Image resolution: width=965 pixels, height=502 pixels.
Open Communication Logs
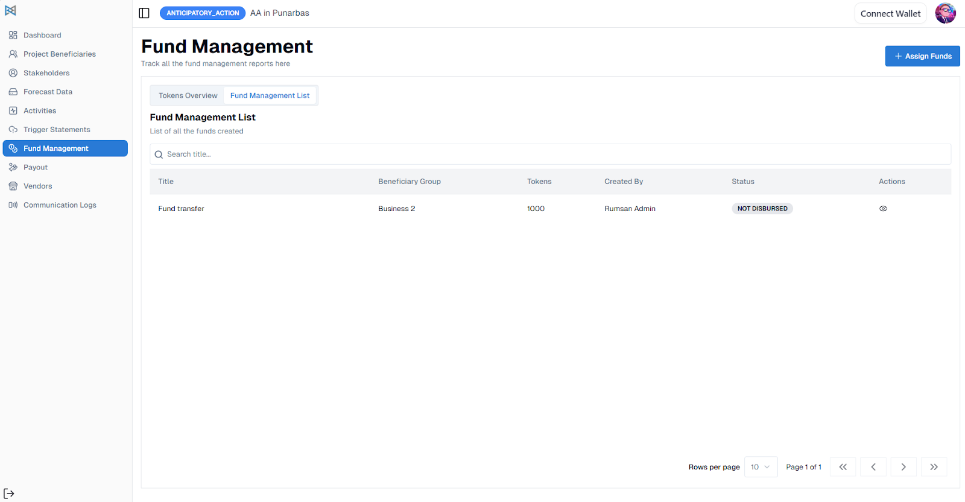pos(65,205)
